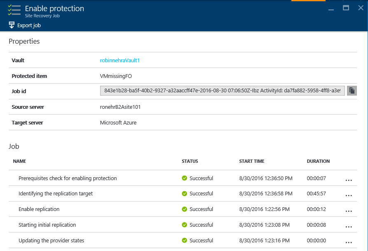Click the Successful icon for Starting initial replication
The height and width of the screenshot is (251, 368).
(x=185, y=225)
